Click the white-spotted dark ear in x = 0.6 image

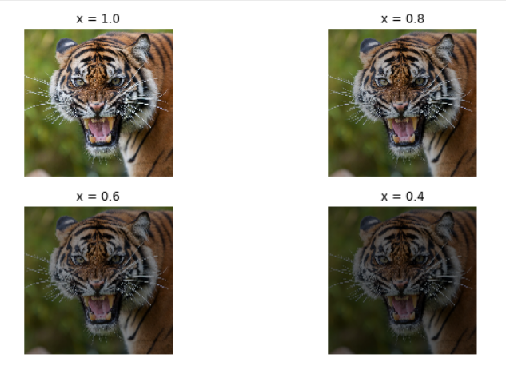[x=66, y=224]
